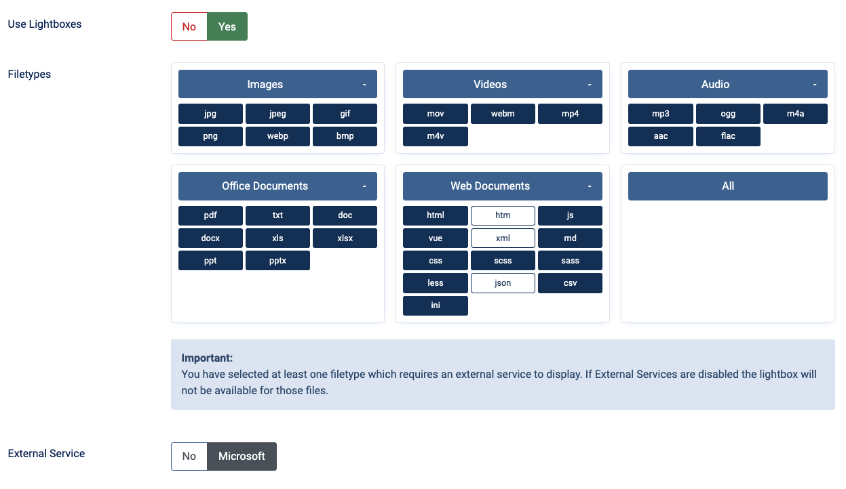This screenshot has width=846, height=489.
Task: Enable the xml filetype
Action: [x=503, y=238]
